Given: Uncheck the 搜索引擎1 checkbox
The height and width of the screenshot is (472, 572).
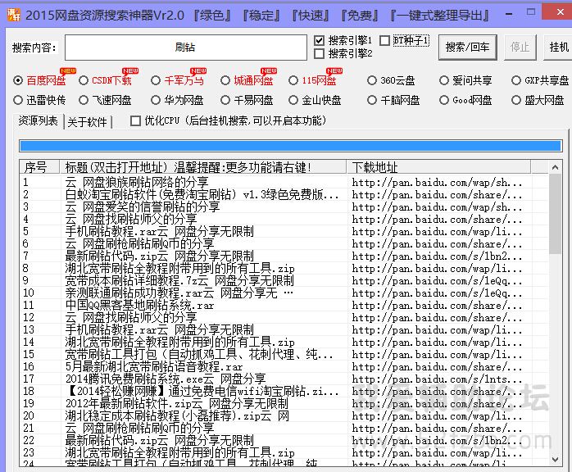Looking at the screenshot, I should click(320, 40).
